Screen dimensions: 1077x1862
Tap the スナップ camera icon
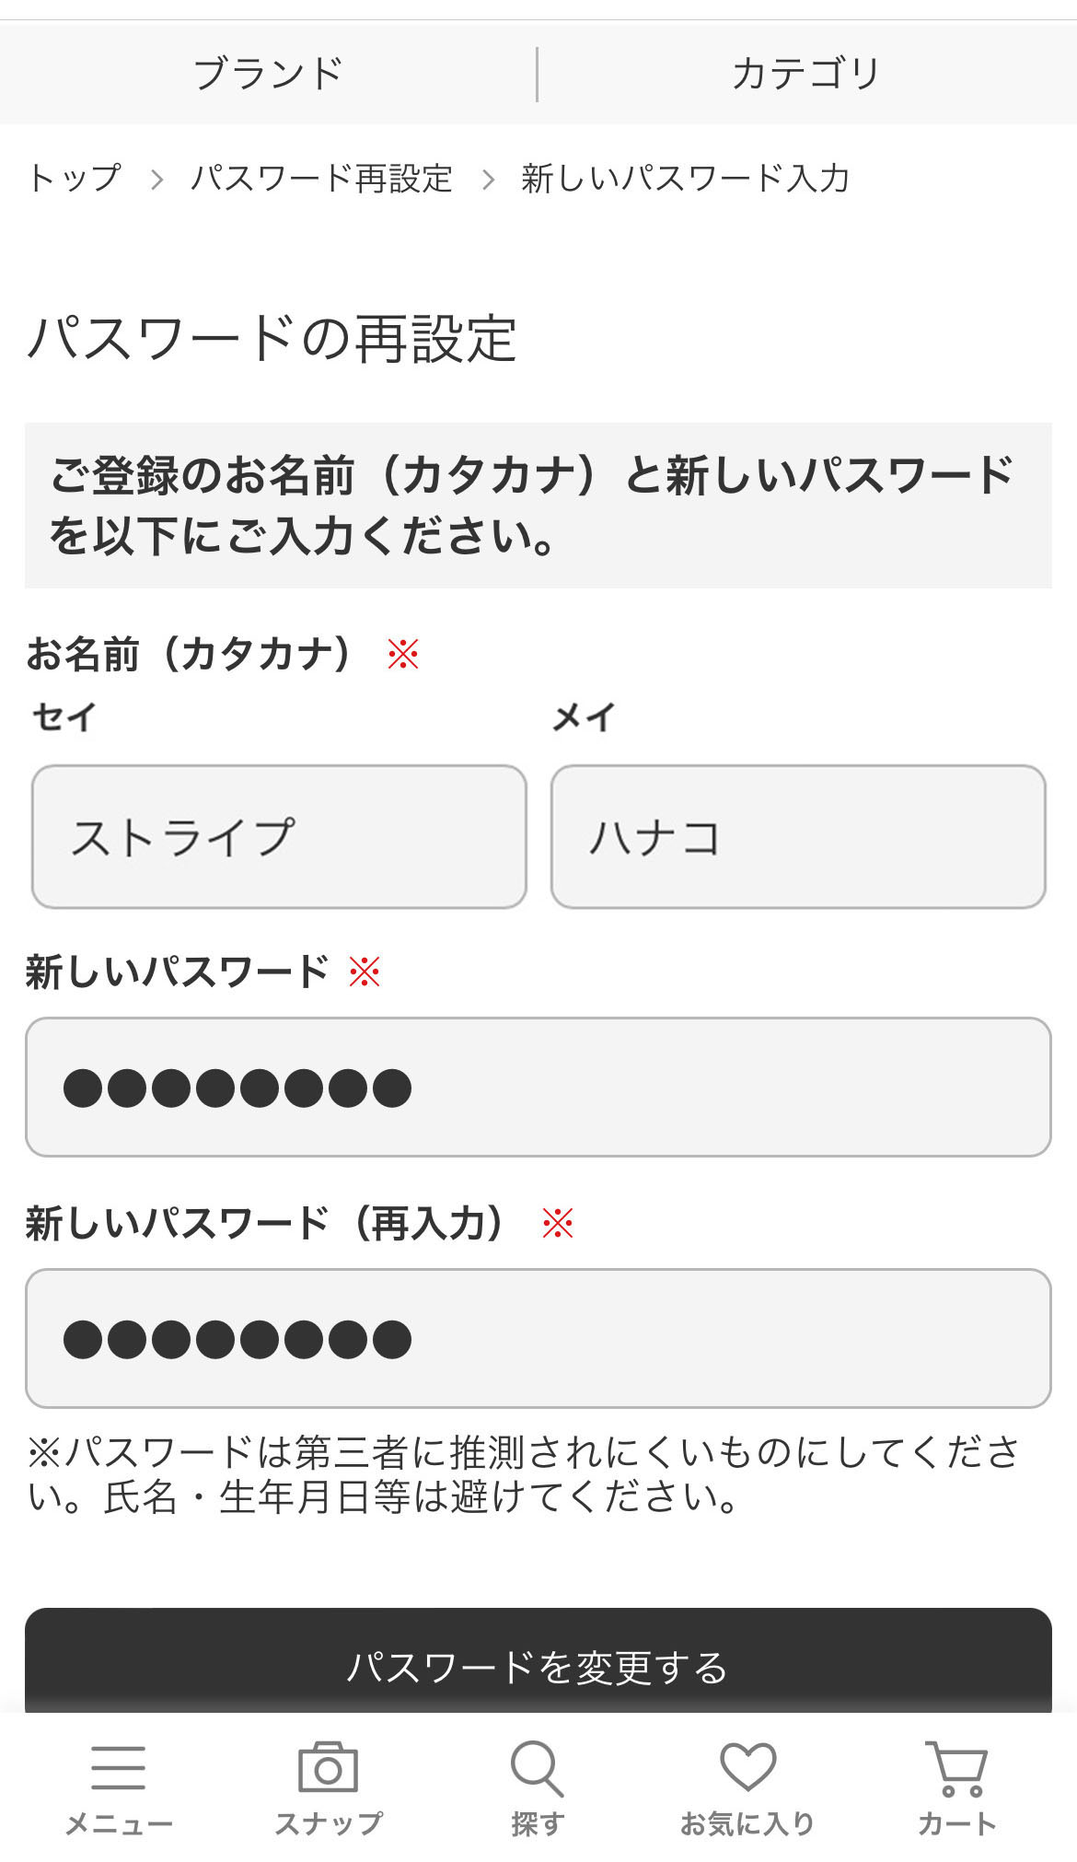(328, 1767)
